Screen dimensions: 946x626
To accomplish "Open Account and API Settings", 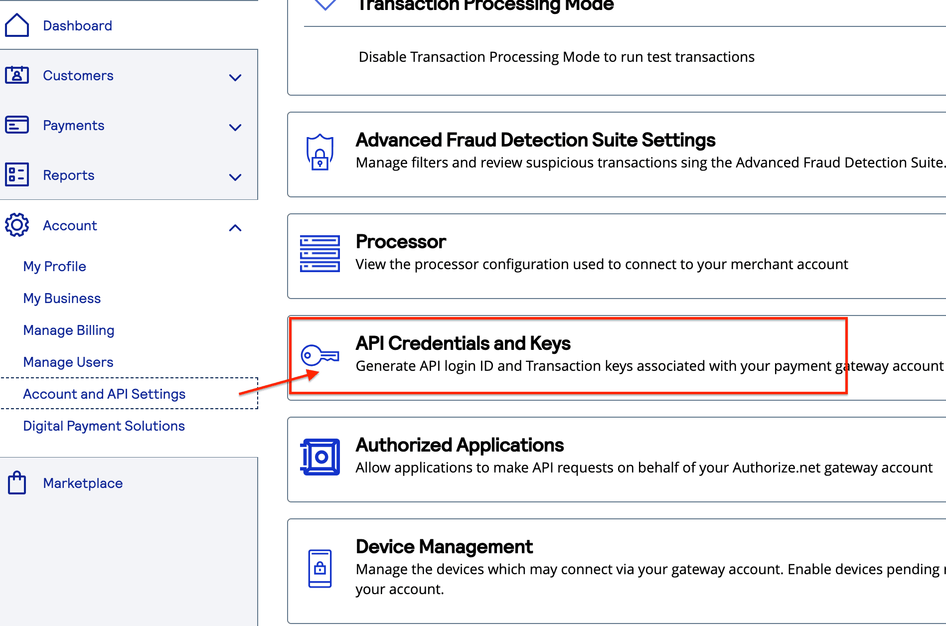I will [x=104, y=394].
